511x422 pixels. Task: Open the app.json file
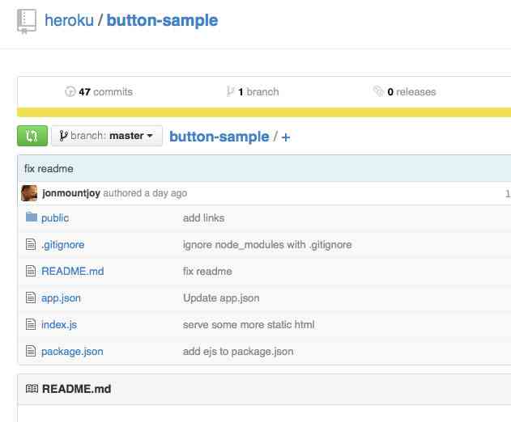[61, 298]
